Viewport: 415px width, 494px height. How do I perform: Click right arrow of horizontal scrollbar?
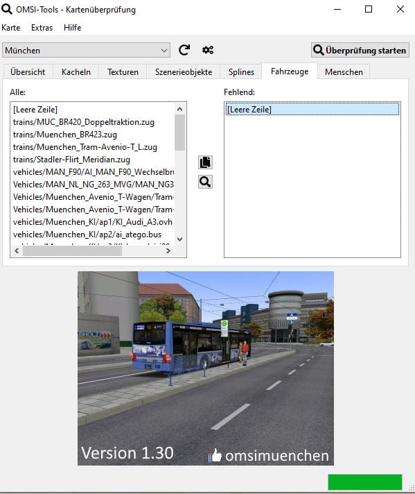point(168,250)
